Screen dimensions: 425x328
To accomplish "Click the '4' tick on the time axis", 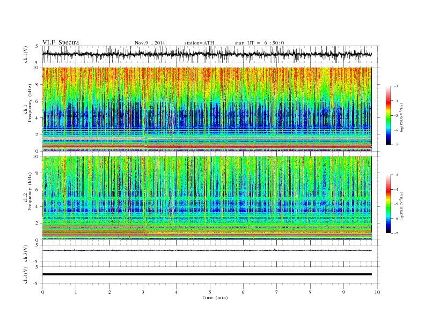I will pyautogui.click(x=176, y=292).
